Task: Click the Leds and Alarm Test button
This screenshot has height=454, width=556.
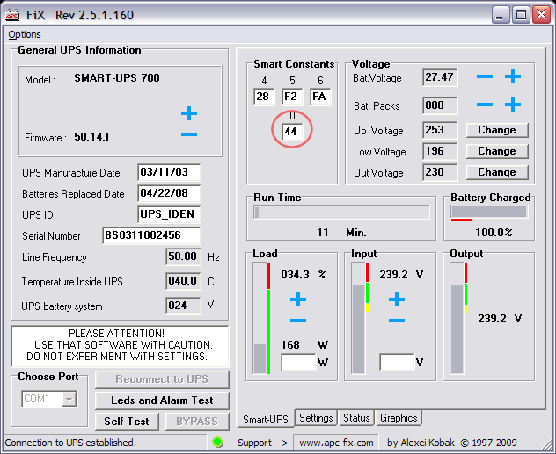Action: pyautogui.click(x=162, y=400)
